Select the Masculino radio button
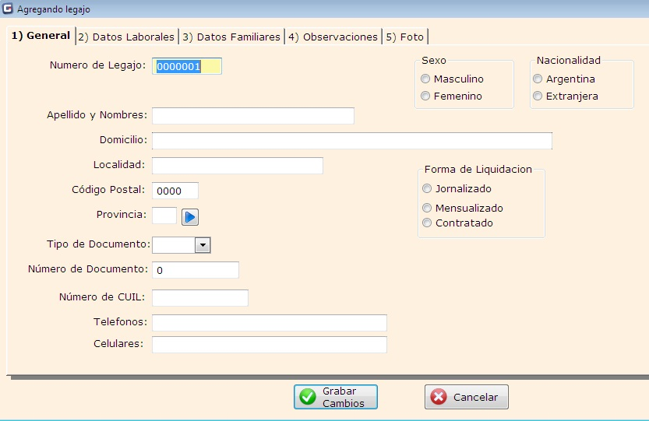 click(425, 79)
